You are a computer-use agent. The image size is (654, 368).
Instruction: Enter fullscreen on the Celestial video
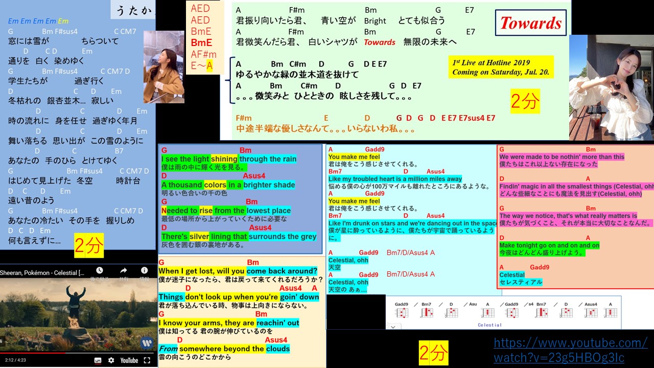pyautogui.click(x=147, y=360)
